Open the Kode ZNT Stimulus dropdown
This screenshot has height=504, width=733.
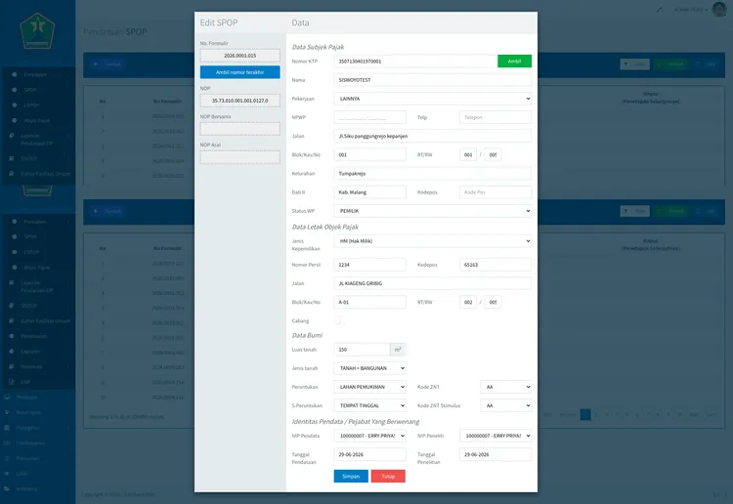coord(506,405)
